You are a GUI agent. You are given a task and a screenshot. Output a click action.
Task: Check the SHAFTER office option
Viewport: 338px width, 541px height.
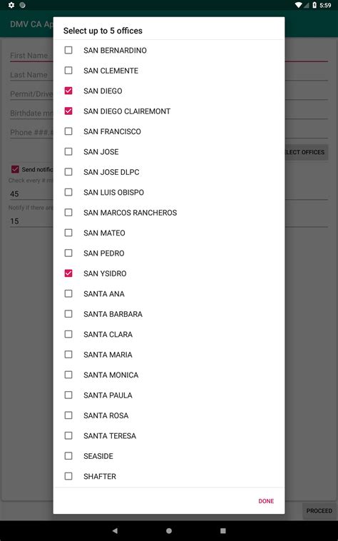pyautogui.click(x=68, y=476)
